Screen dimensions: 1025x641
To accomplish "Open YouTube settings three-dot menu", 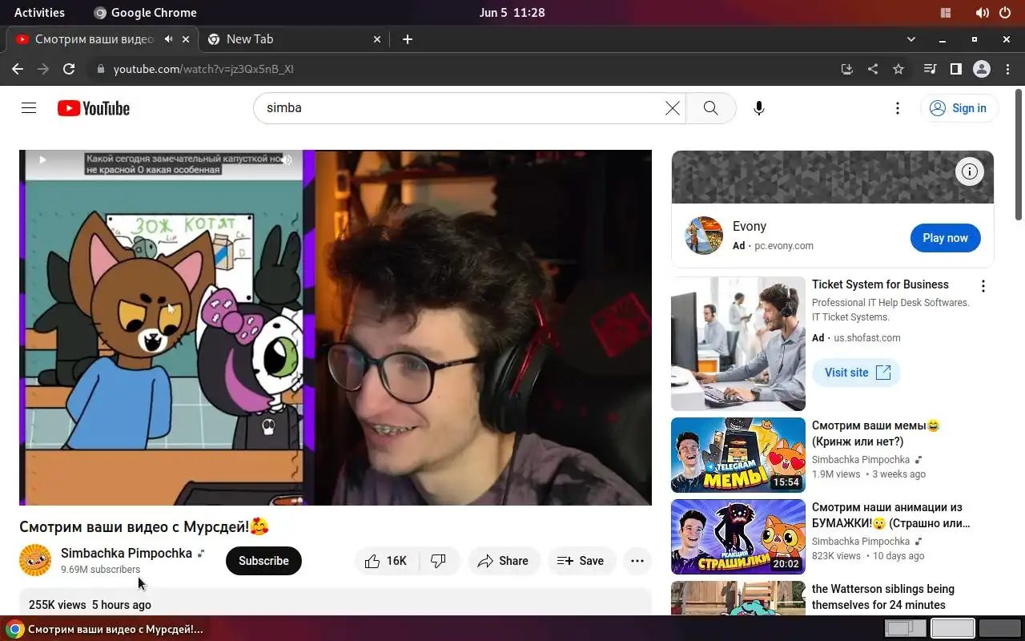I will (898, 108).
